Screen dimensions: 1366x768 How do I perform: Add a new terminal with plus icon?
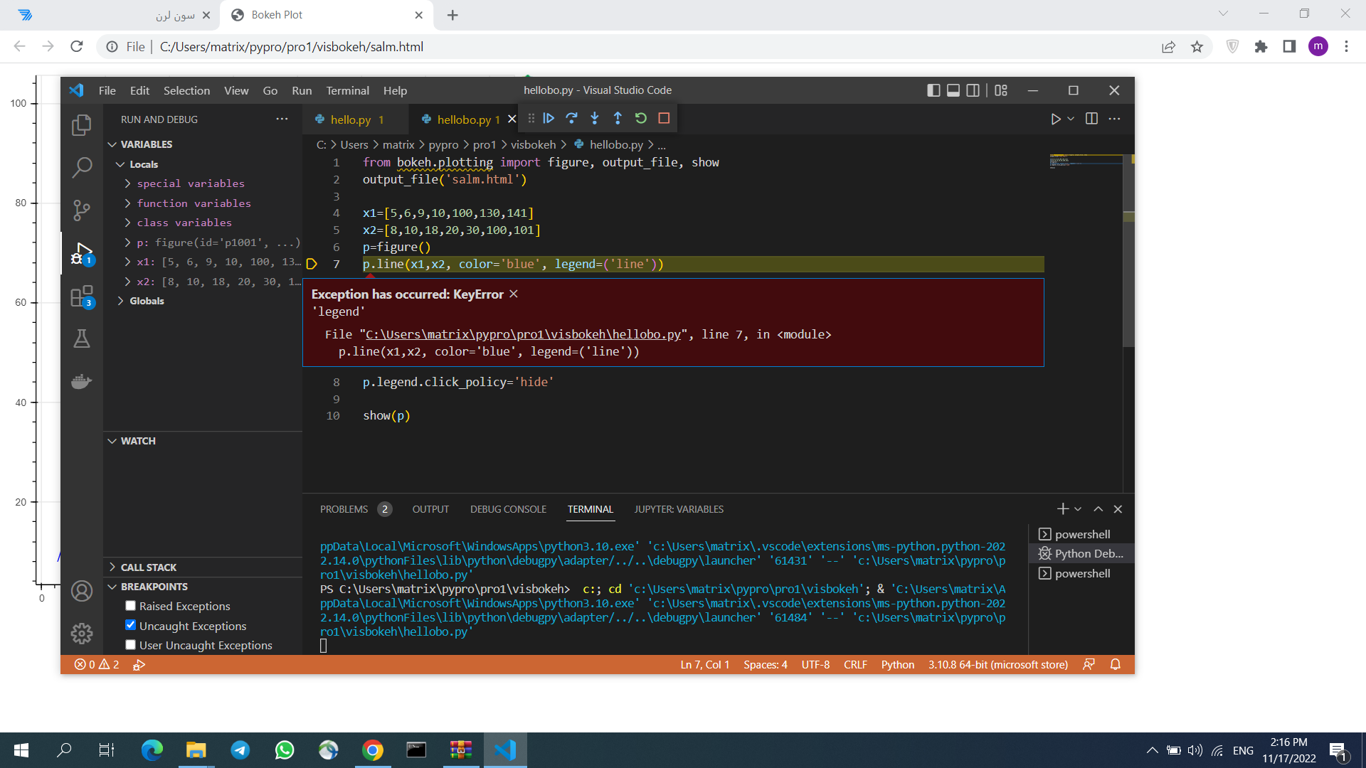pos(1063,508)
